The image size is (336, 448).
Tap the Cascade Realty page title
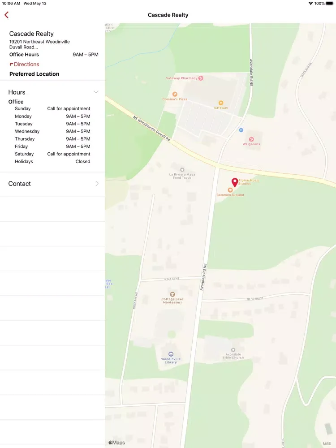168,15
